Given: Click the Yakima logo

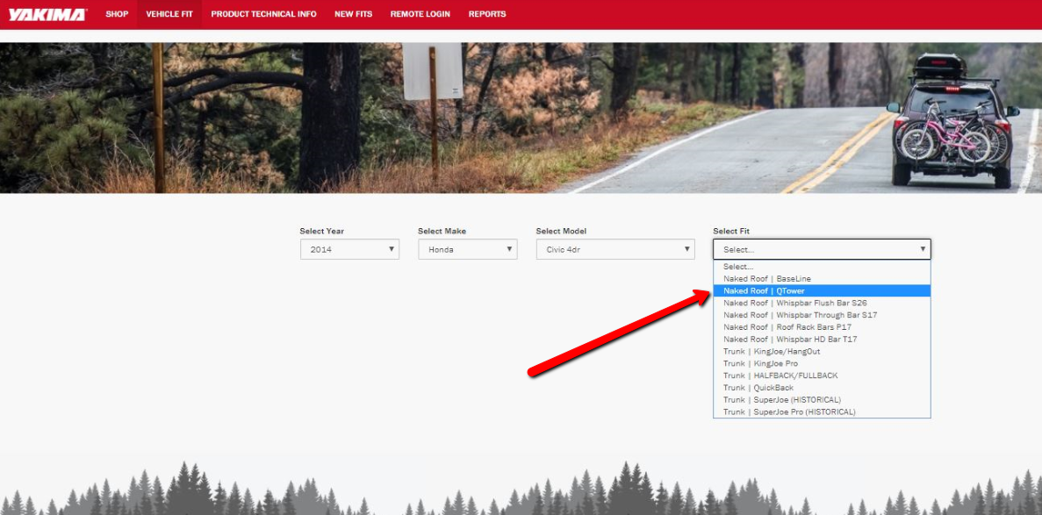Looking at the screenshot, I should point(47,14).
